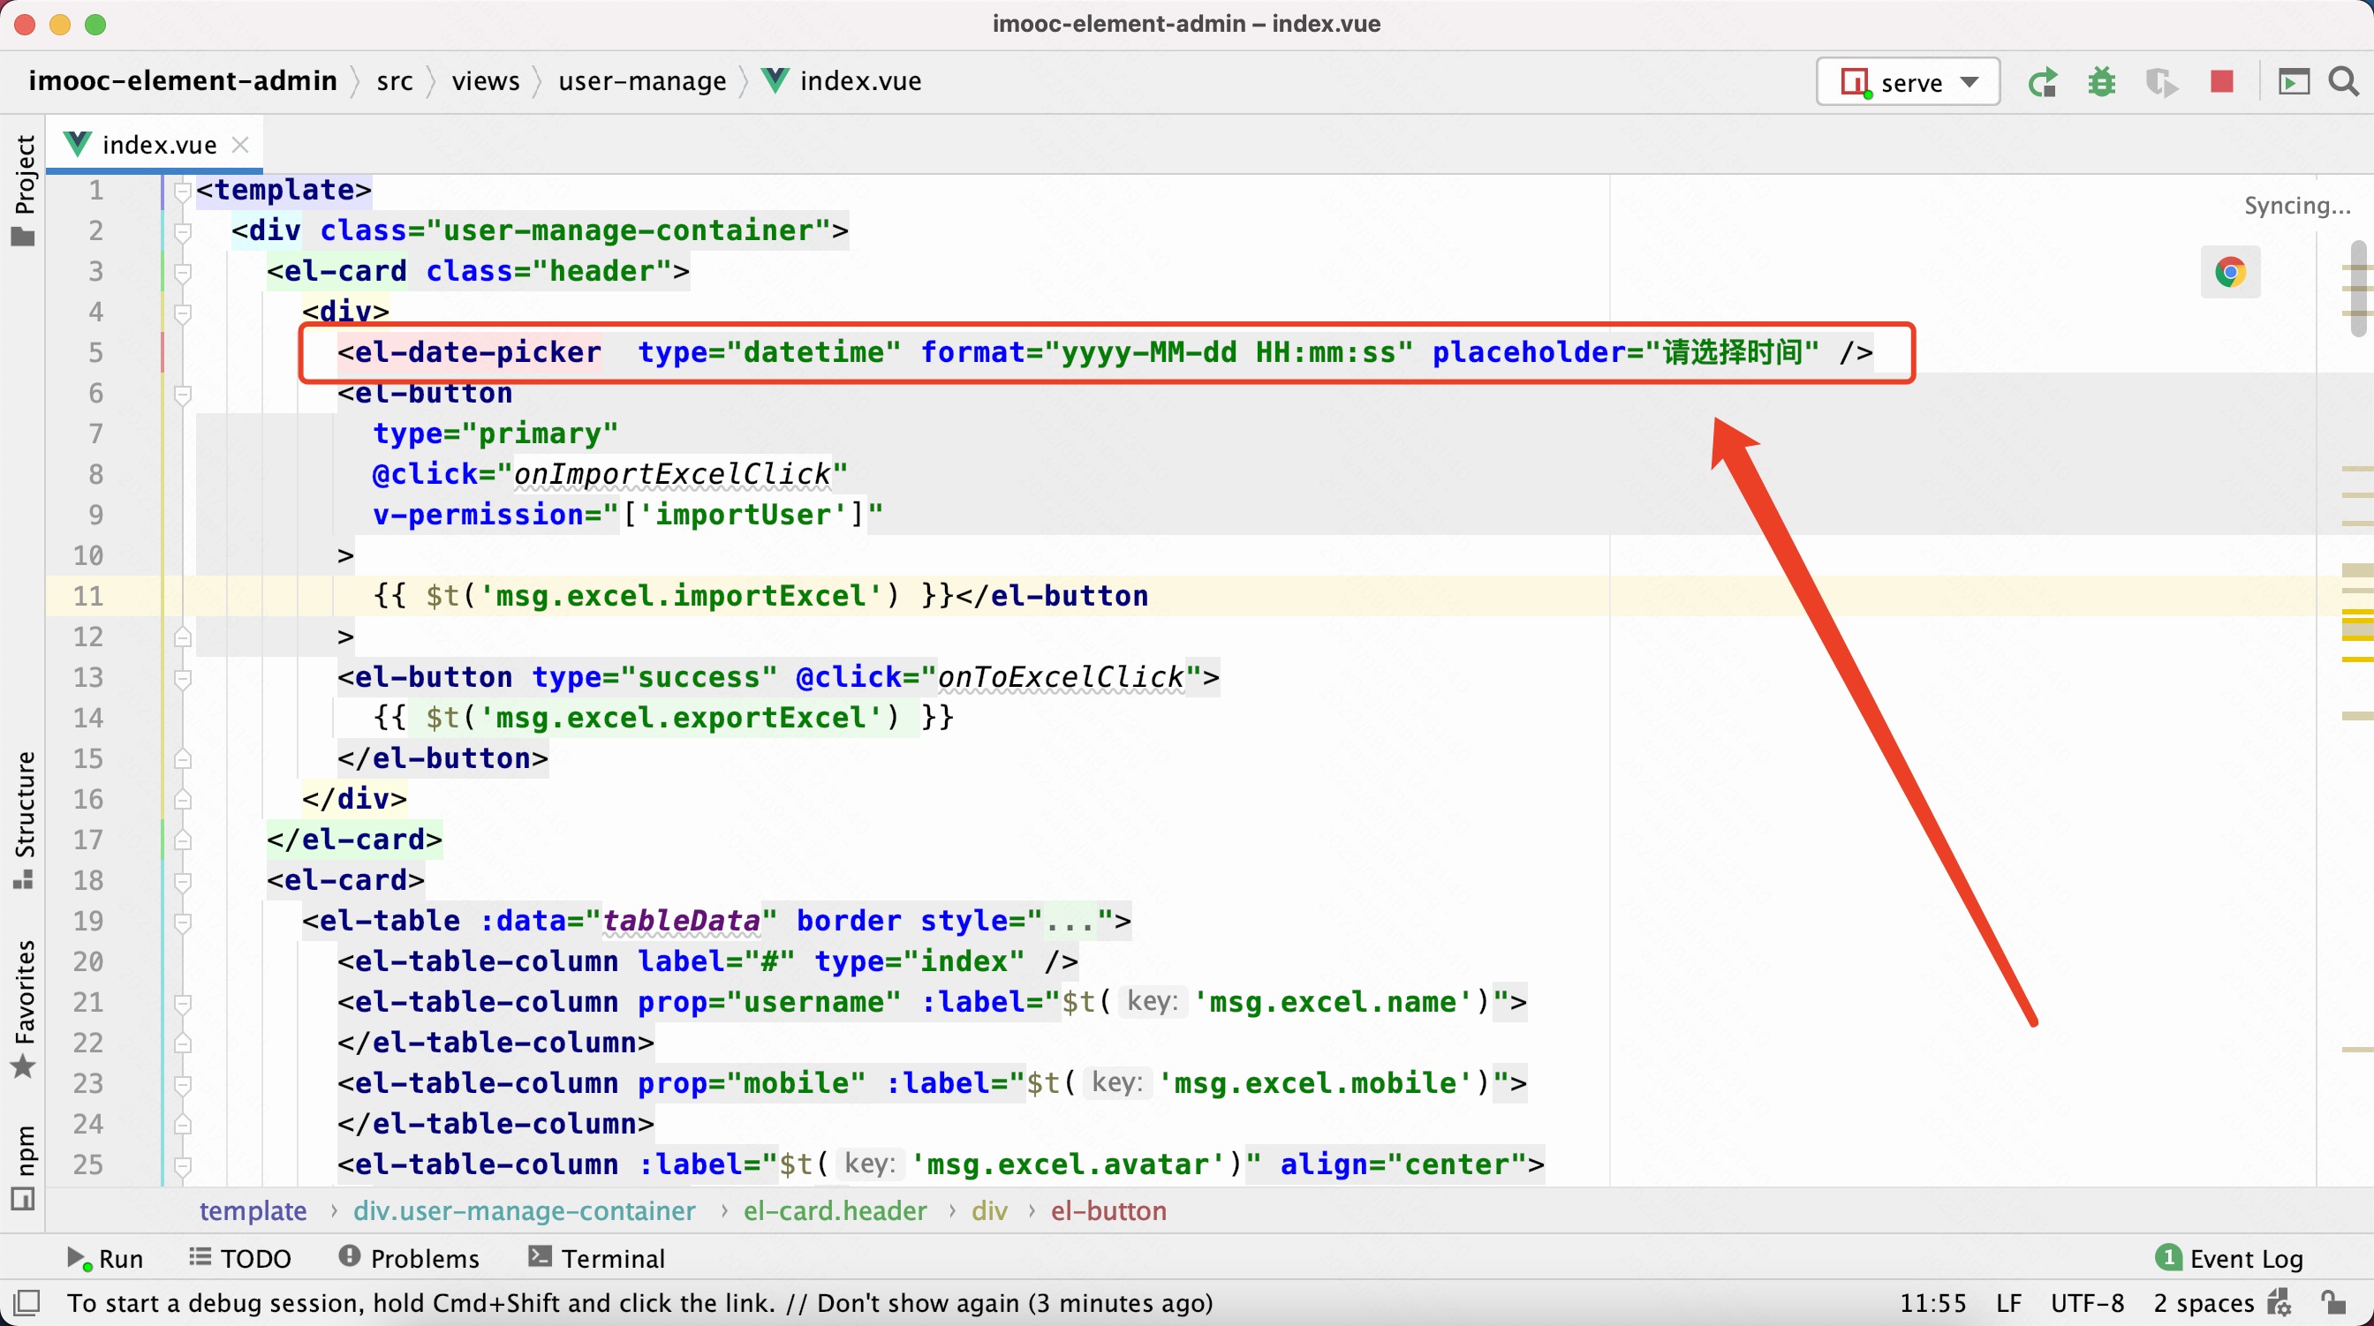Collapse el-table-column username fold on line 21
This screenshot has width=2374, height=1326.
[x=183, y=1003]
